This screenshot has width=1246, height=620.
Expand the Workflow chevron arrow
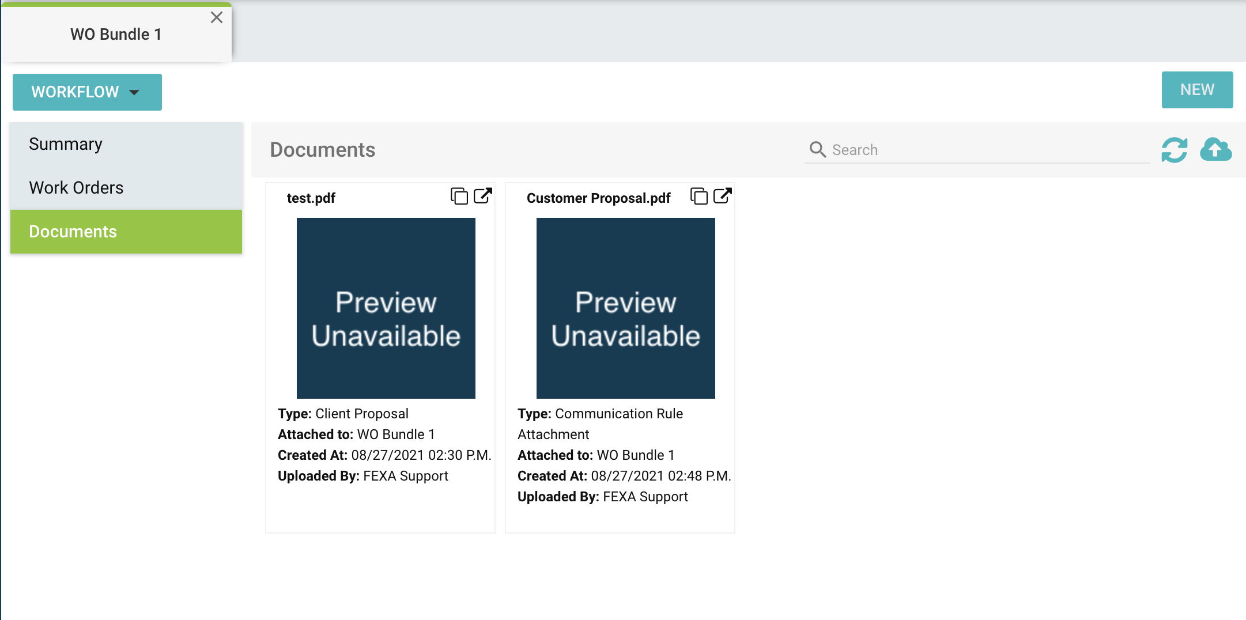pos(135,92)
